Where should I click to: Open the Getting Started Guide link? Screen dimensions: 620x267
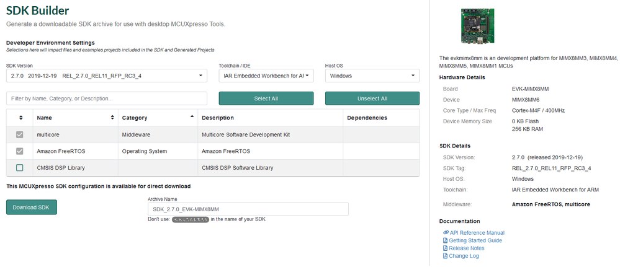click(x=475, y=240)
